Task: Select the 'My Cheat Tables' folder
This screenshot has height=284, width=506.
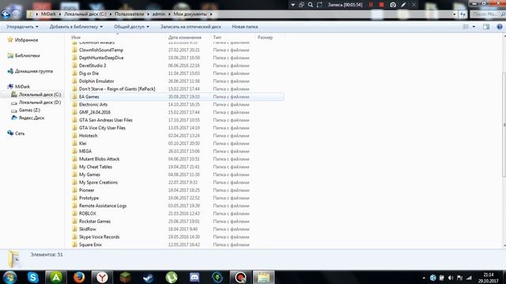Action: click(x=96, y=166)
